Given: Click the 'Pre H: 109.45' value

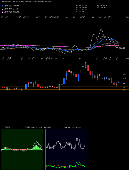Looking at the screenshot, I should (81, 8).
